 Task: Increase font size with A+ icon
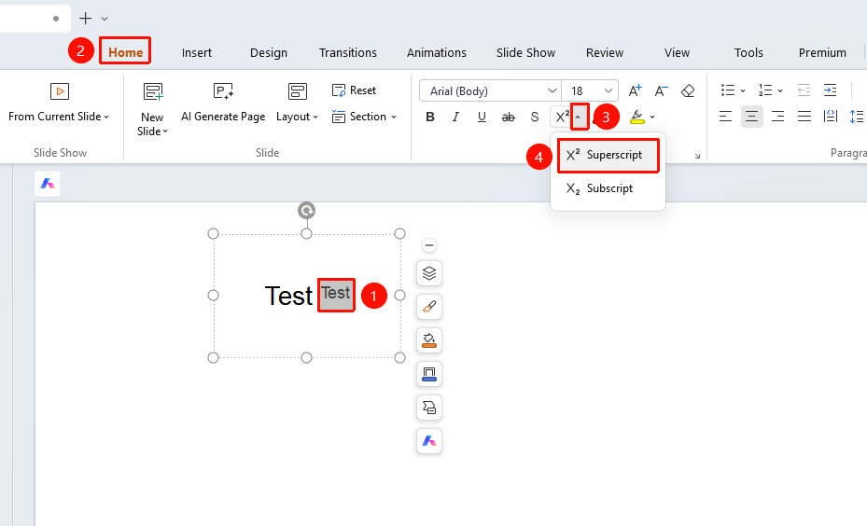[x=636, y=90]
